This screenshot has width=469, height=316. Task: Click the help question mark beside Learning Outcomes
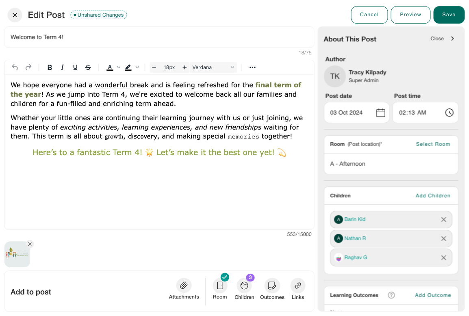pyautogui.click(x=391, y=295)
